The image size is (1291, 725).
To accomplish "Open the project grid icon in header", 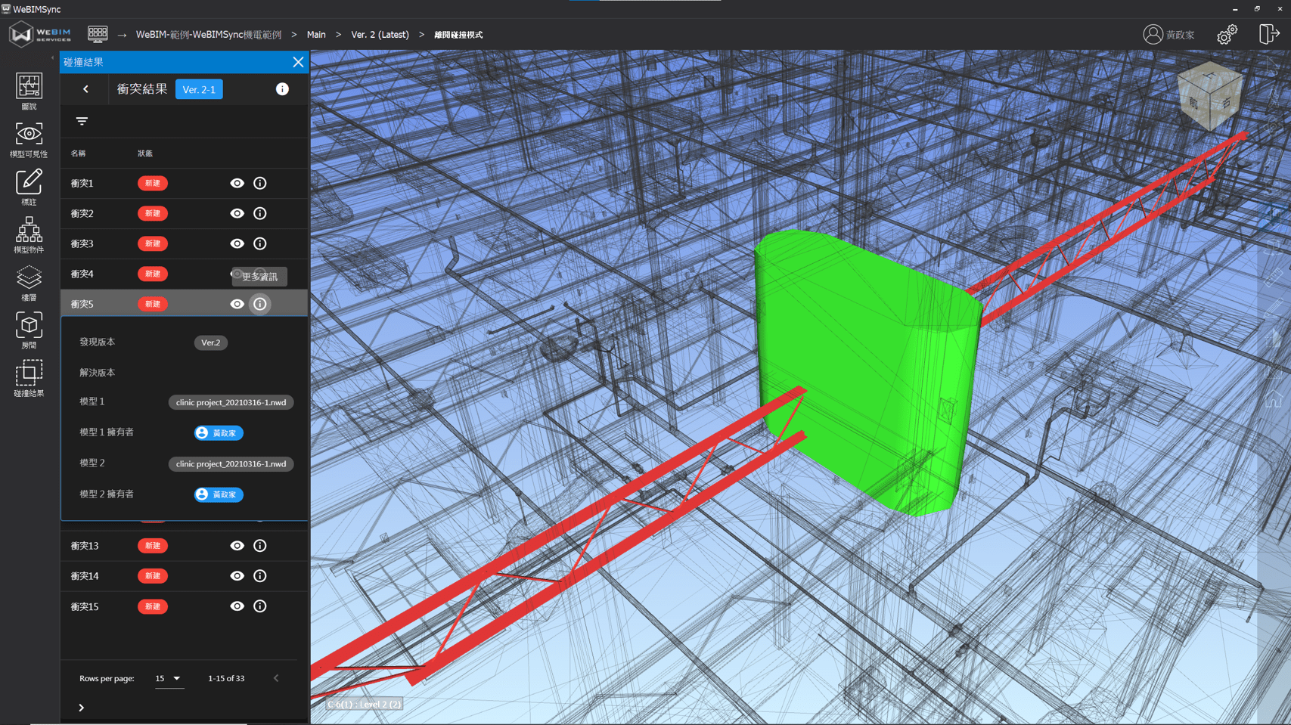I will 98,33.
